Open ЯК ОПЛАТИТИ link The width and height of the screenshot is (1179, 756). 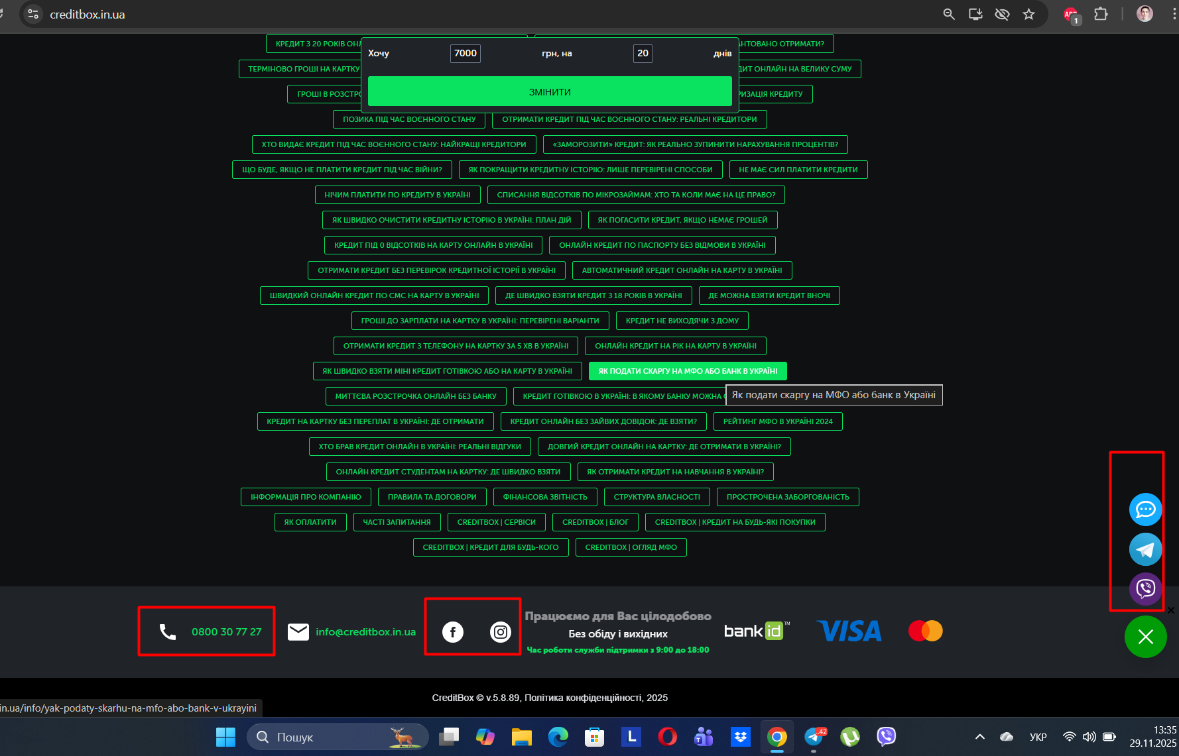[x=310, y=522]
